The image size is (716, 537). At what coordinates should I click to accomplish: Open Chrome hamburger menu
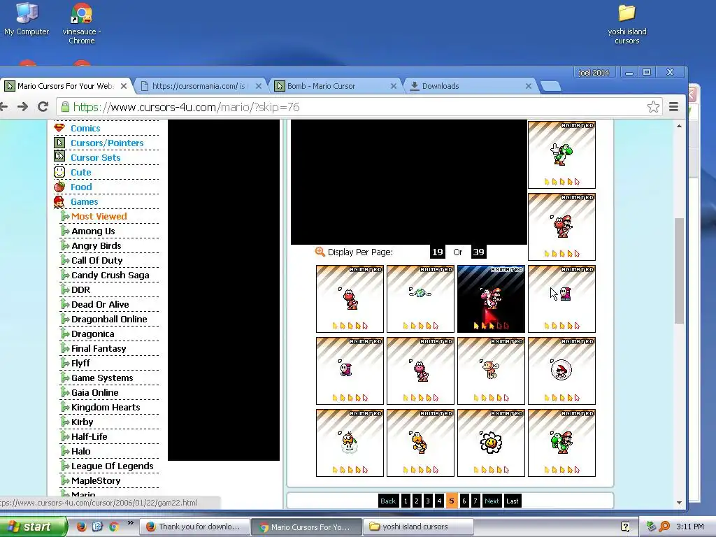pos(673,107)
